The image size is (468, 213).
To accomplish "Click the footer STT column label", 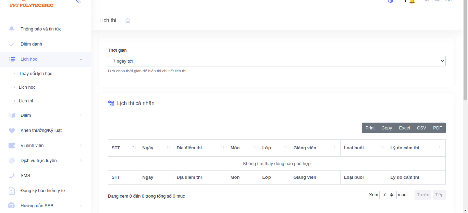I will click(116, 177).
